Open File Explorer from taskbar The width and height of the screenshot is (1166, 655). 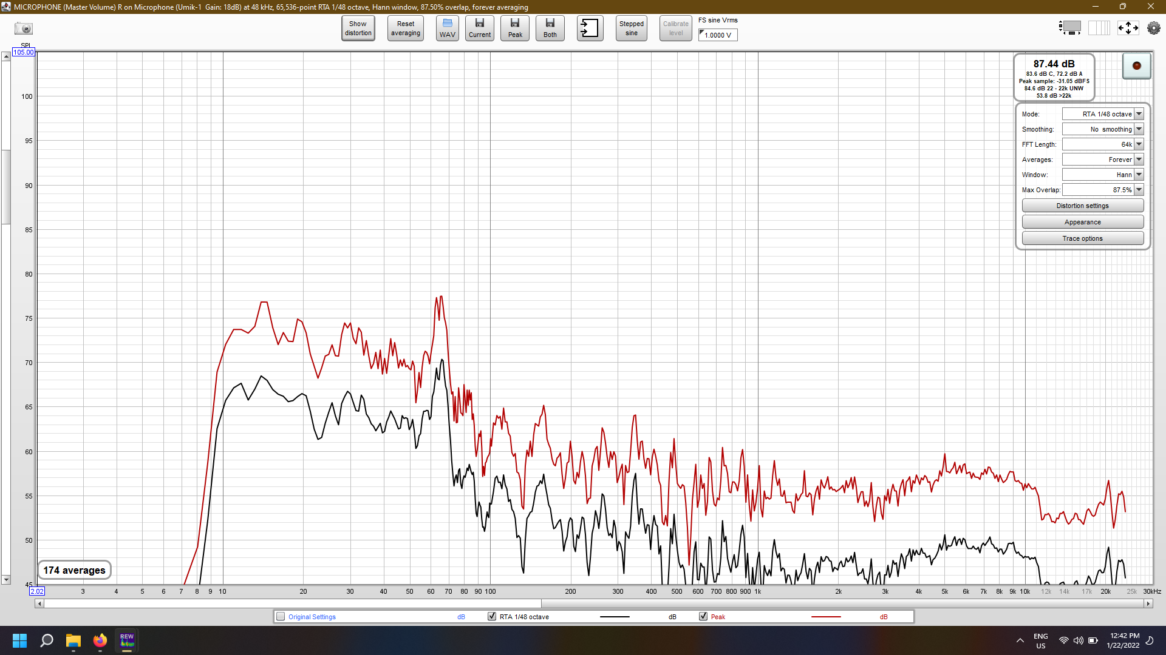point(73,640)
